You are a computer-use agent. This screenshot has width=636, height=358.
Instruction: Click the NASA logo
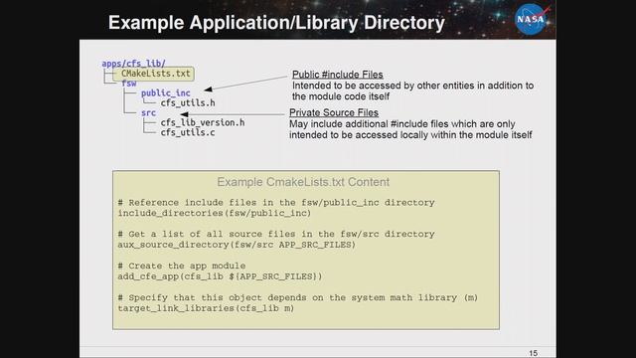(532, 19)
